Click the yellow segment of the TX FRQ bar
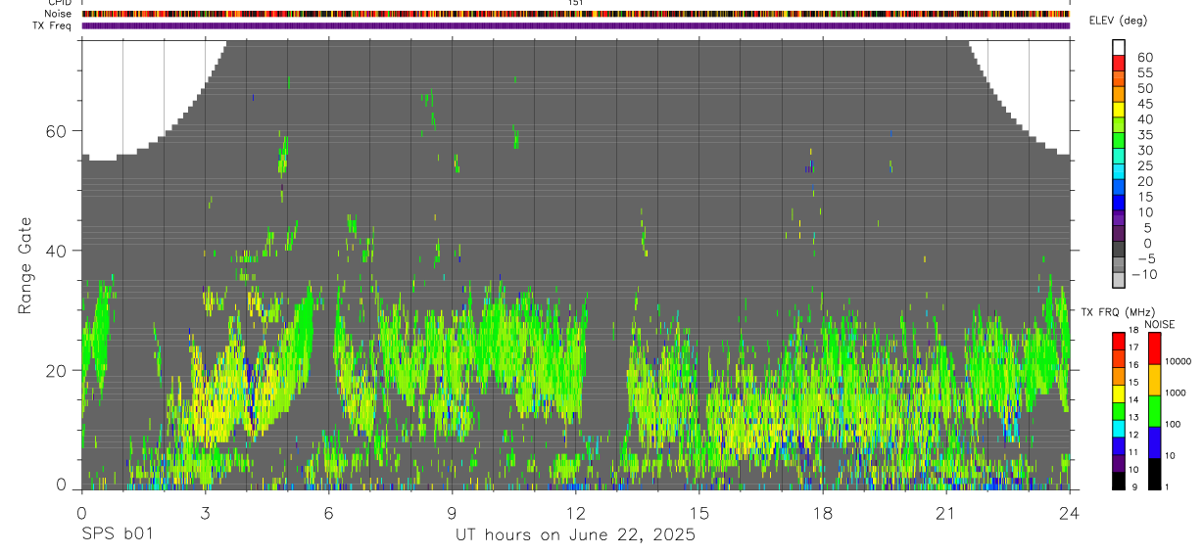 coord(1119,394)
